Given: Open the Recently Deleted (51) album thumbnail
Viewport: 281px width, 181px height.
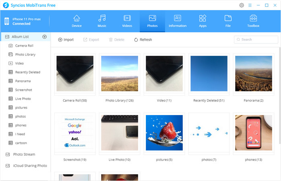Looking at the screenshot, I should (209, 74).
